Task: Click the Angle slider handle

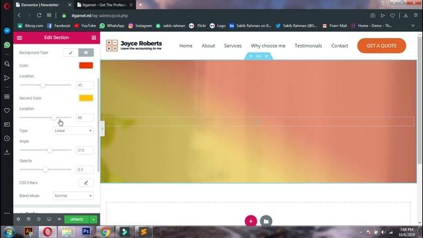Action: click(x=50, y=150)
